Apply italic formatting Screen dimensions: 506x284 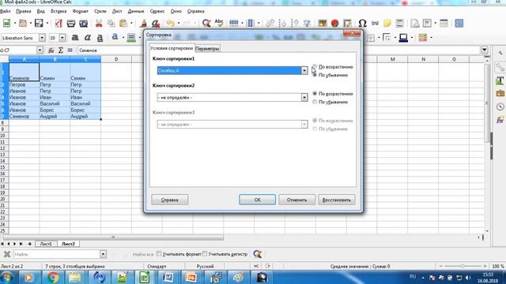(x=88, y=38)
